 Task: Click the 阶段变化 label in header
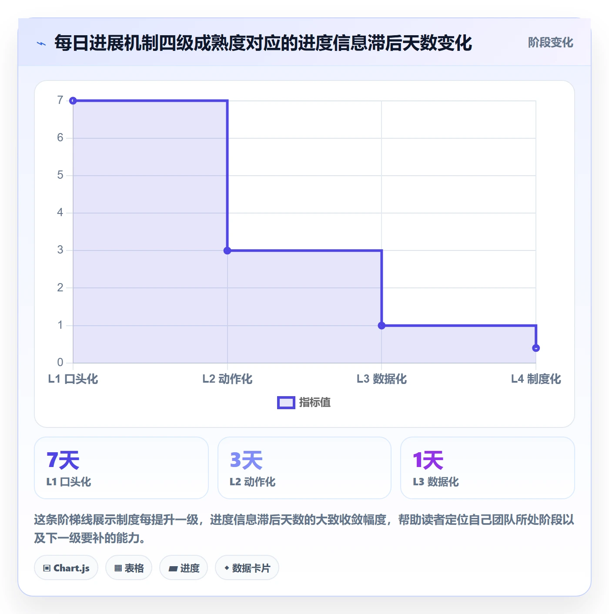[x=550, y=43]
